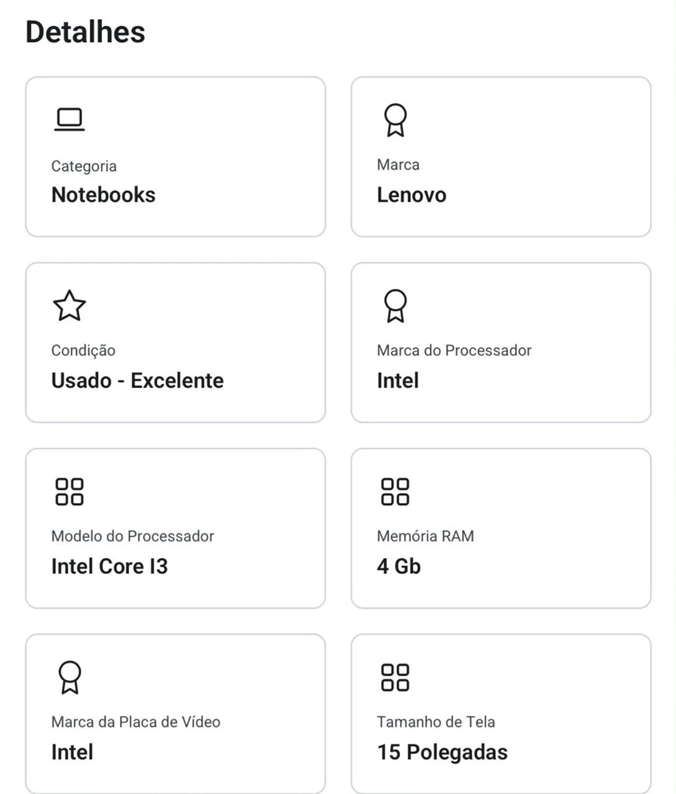
Task: Click the Usado - Excelente condition text
Action: pos(137,380)
